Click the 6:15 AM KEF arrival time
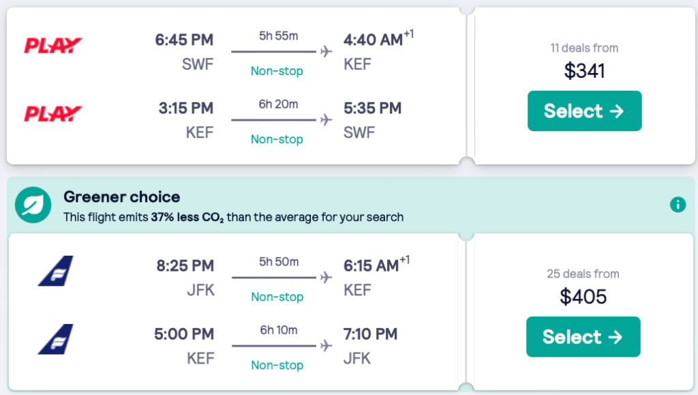Image resolution: width=698 pixels, height=395 pixels. 371,265
